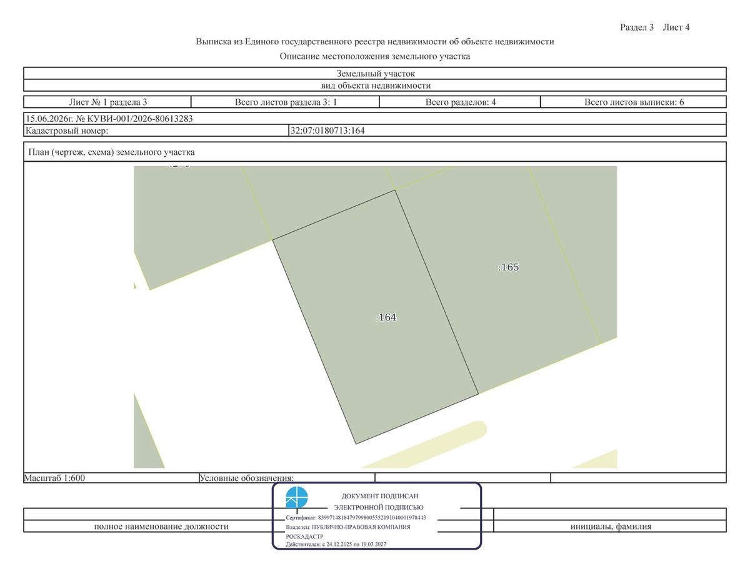Click 'Масштаб 1:600' text
Viewport: 750px width, 579px height.
pos(54,478)
